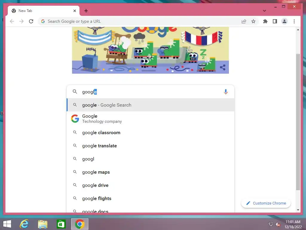Click the page scrollbar up arrow
The height and width of the screenshot is (230, 306).
pos(298,30)
